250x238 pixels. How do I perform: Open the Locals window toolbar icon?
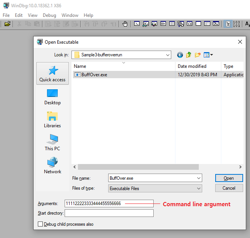(x=154, y=24)
